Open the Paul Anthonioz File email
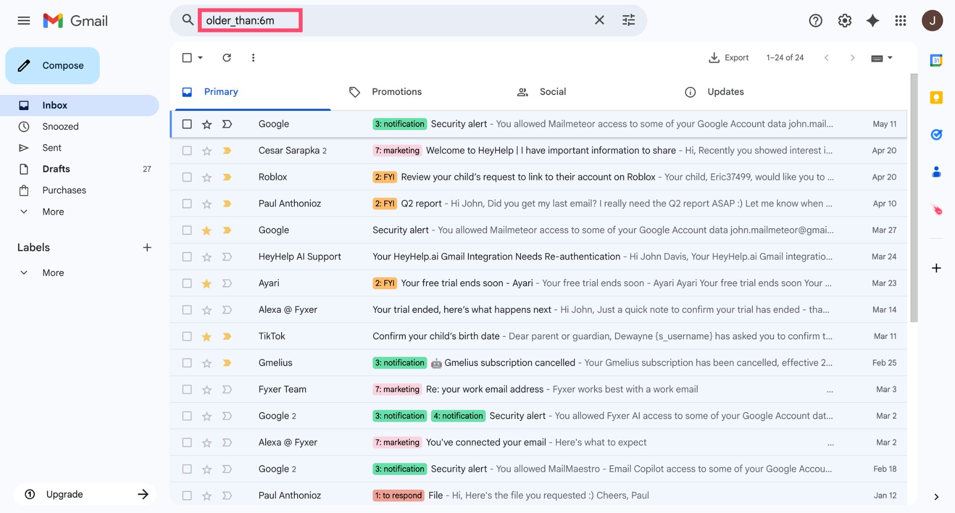 pos(538,494)
